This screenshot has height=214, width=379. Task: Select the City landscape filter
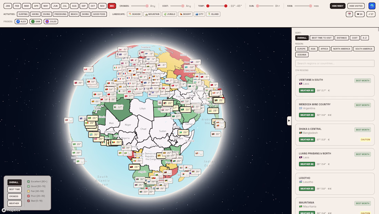(199, 14)
